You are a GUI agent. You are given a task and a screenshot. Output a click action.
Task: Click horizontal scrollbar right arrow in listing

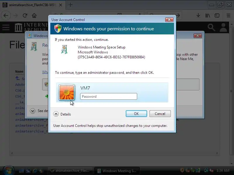tap(217, 153)
